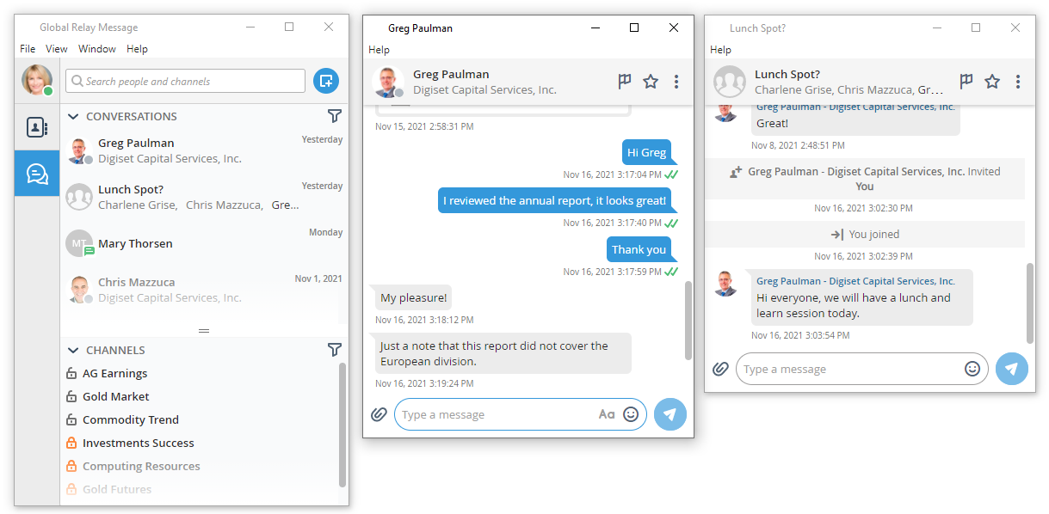
Task: Flag the Greg Paulman conversation
Action: [x=624, y=81]
